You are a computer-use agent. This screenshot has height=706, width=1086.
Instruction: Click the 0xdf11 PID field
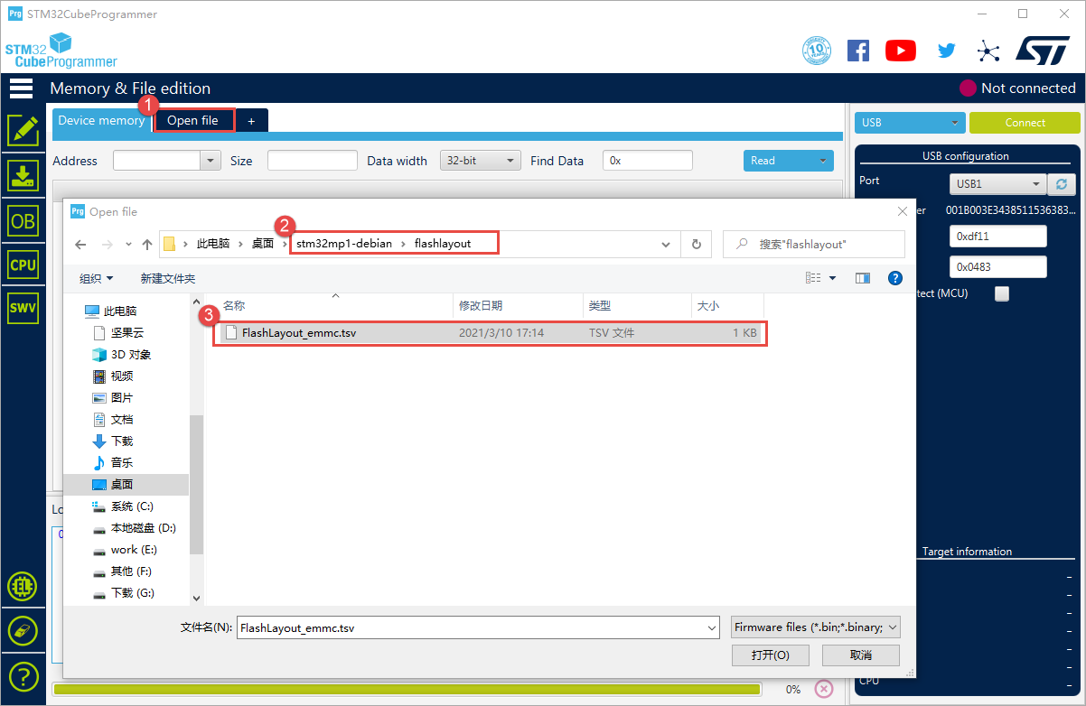[x=997, y=236]
